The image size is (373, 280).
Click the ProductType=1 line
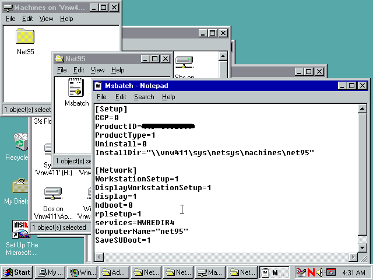click(125, 135)
